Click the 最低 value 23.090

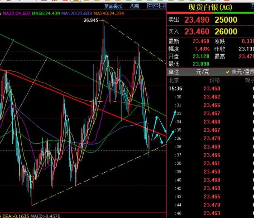(x=201, y=64)
